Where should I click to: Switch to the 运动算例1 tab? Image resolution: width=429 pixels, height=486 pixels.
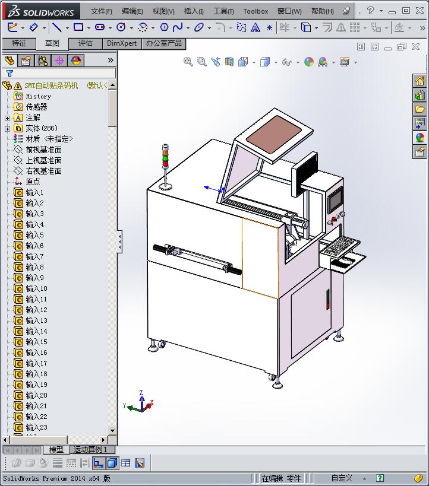pyautogui.click(x=92, y=449)
